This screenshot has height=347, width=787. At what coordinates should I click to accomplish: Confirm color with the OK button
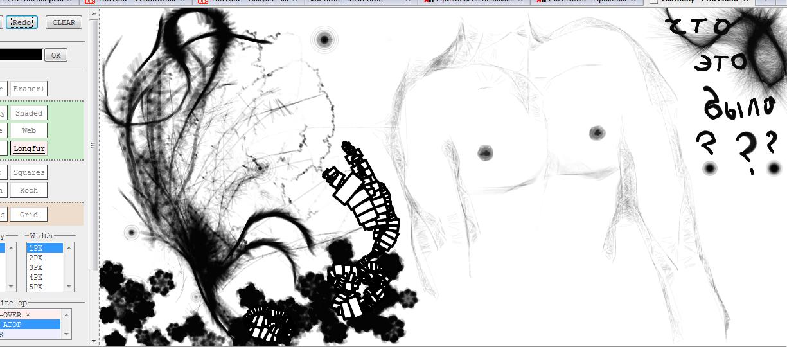click(x=56, y=55)
